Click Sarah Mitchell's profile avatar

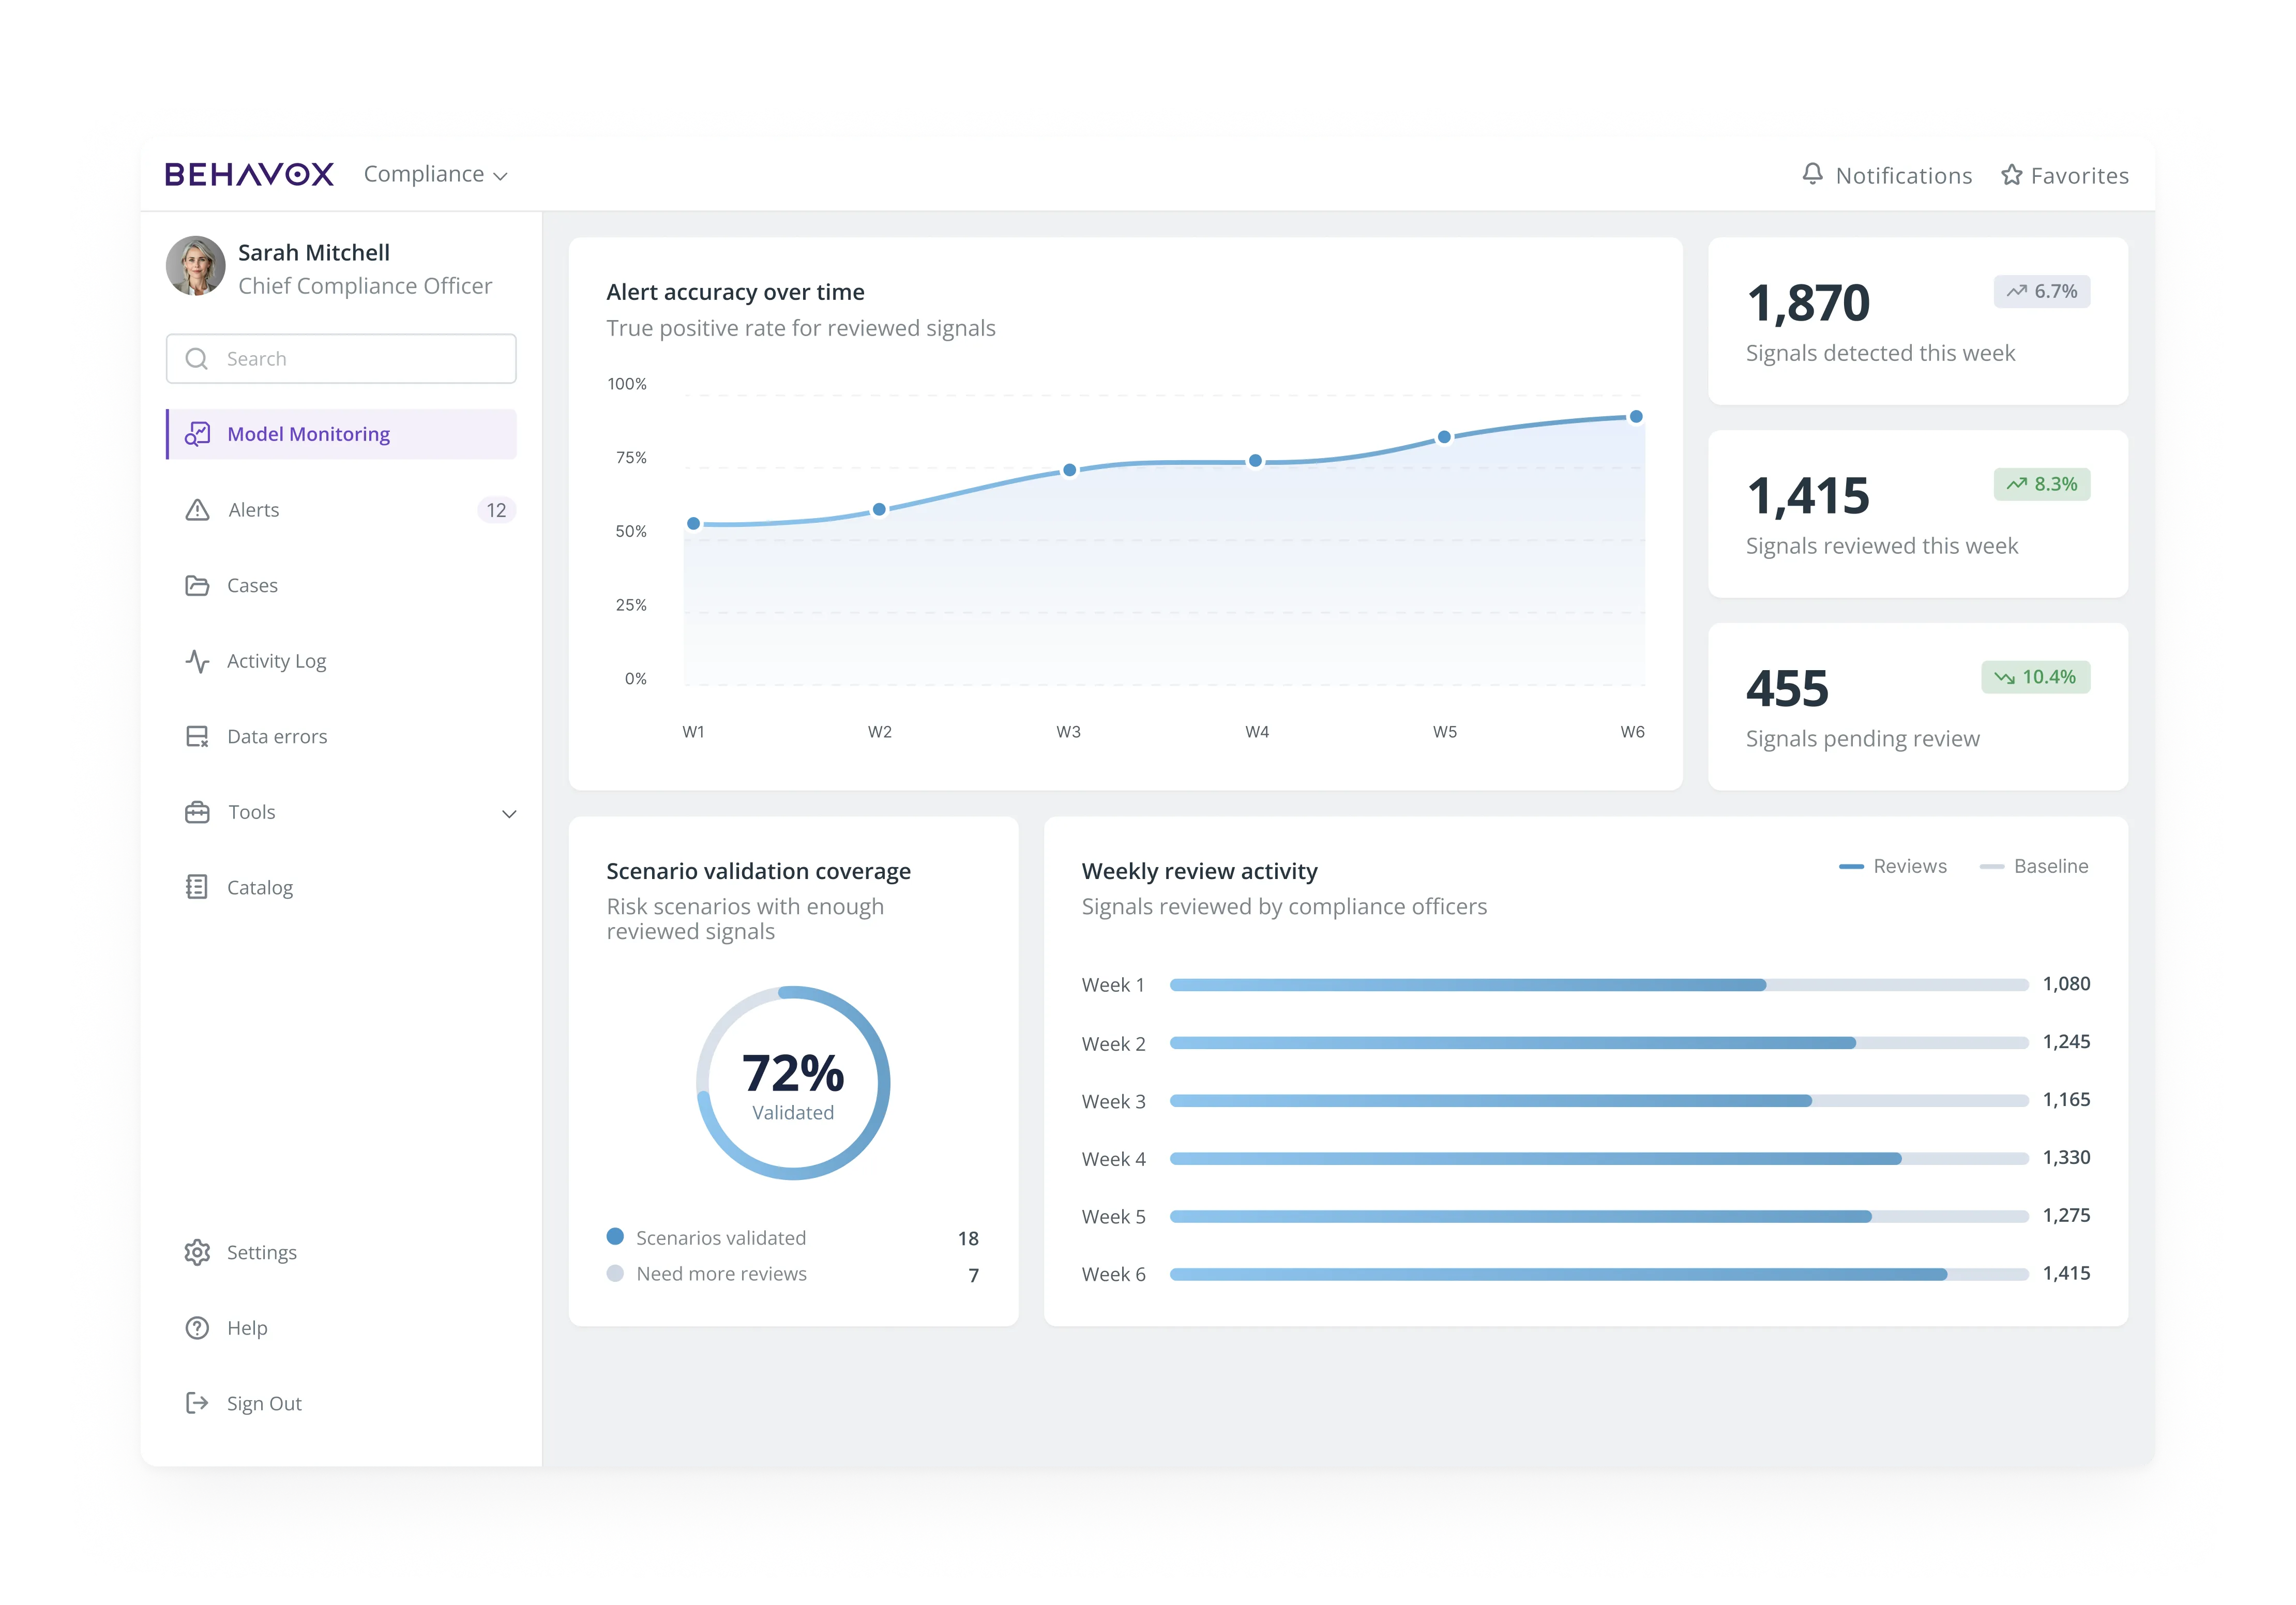(196, 266)
